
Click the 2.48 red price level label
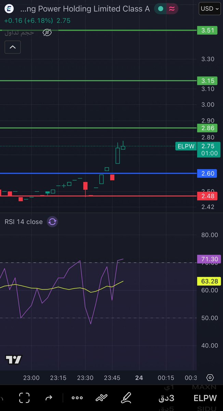pos(208,196)
